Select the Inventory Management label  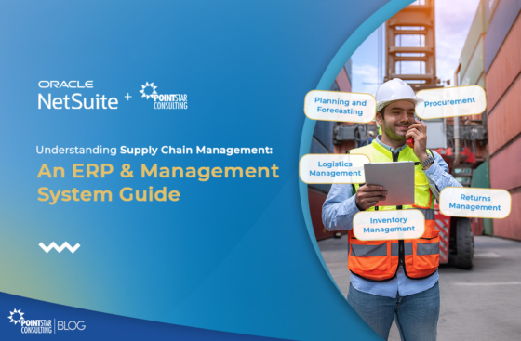pyautogui.click(x=389, y=225)
